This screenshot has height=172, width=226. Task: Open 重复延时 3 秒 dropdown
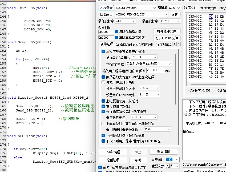(172, 159)
